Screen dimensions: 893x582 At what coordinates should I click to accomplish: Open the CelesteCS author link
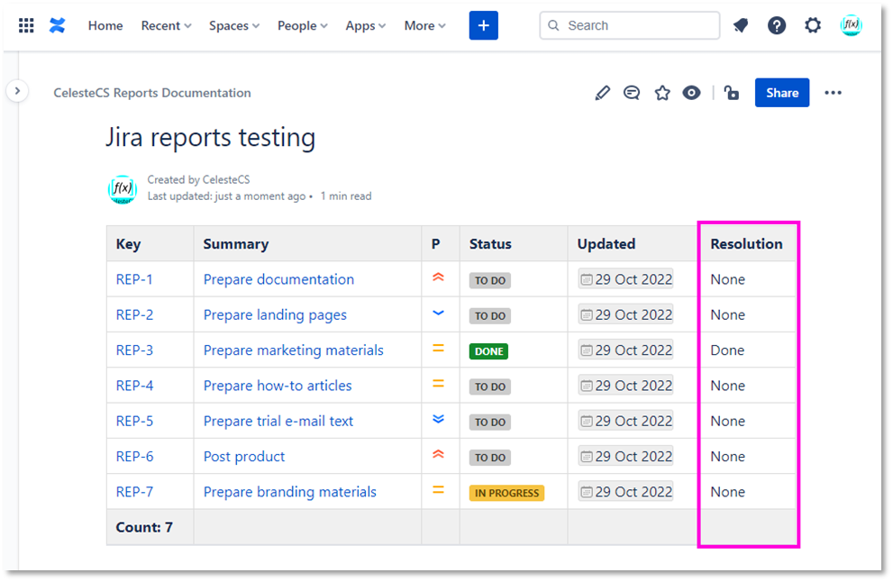[x=226, y=180]
